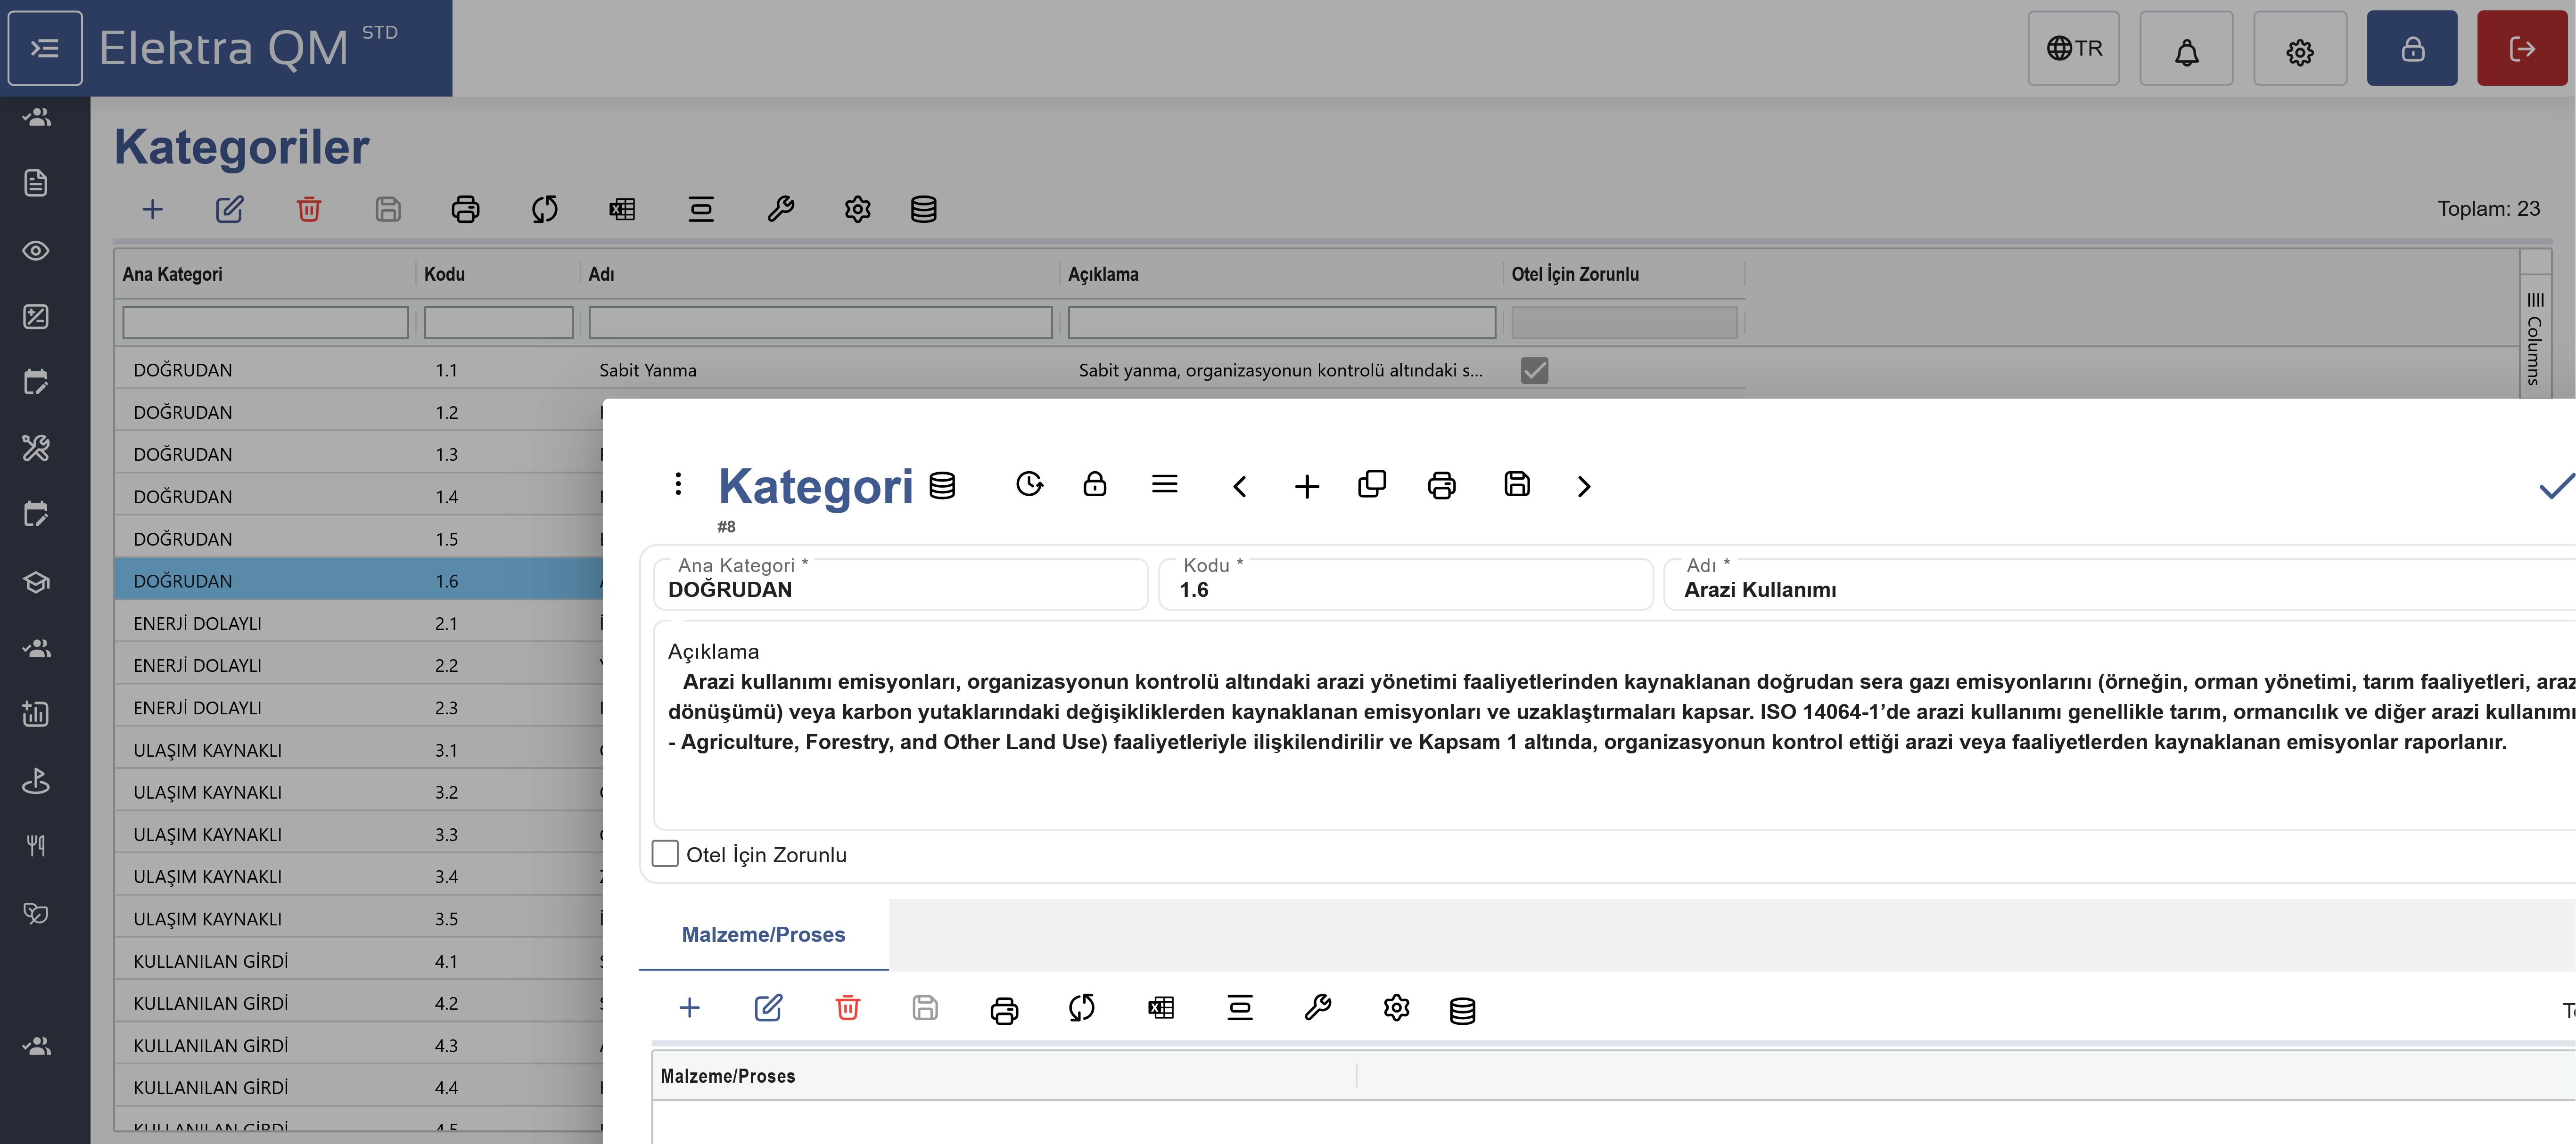The width and height of the screenshot is (2576, 1144).
Task: Switch to the Malzeme/Proses tab
Action: tap(763, 934)
